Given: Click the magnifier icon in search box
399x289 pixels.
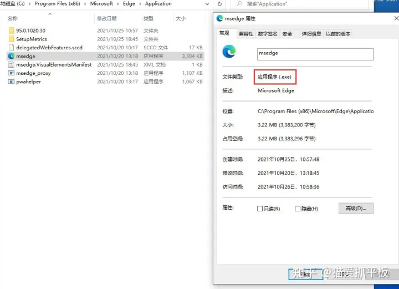Looking at the screenshot, I should point(239,4).
